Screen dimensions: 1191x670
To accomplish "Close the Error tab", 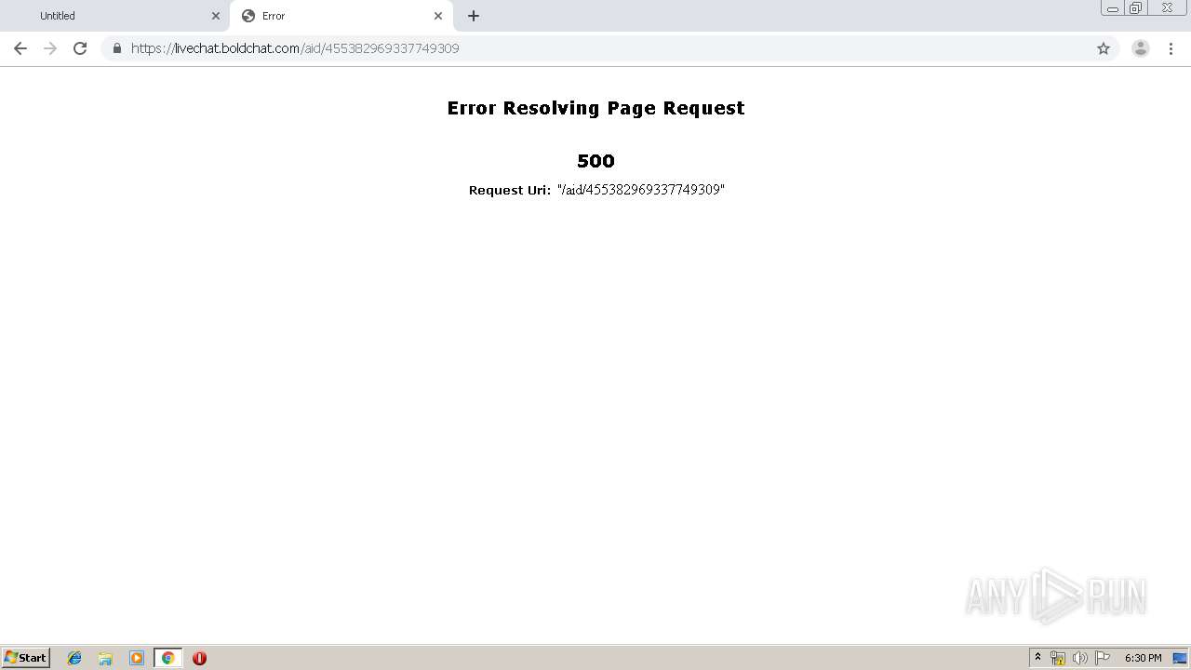I will pyautogui.click(x=438, y=16).
